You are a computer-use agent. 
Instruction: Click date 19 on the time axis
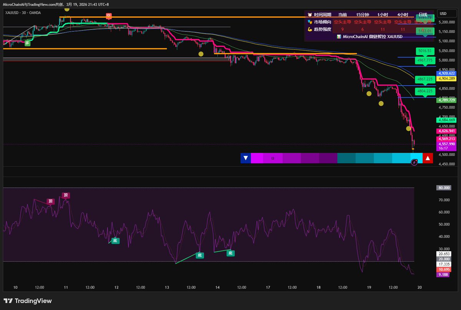click(369, 287)
